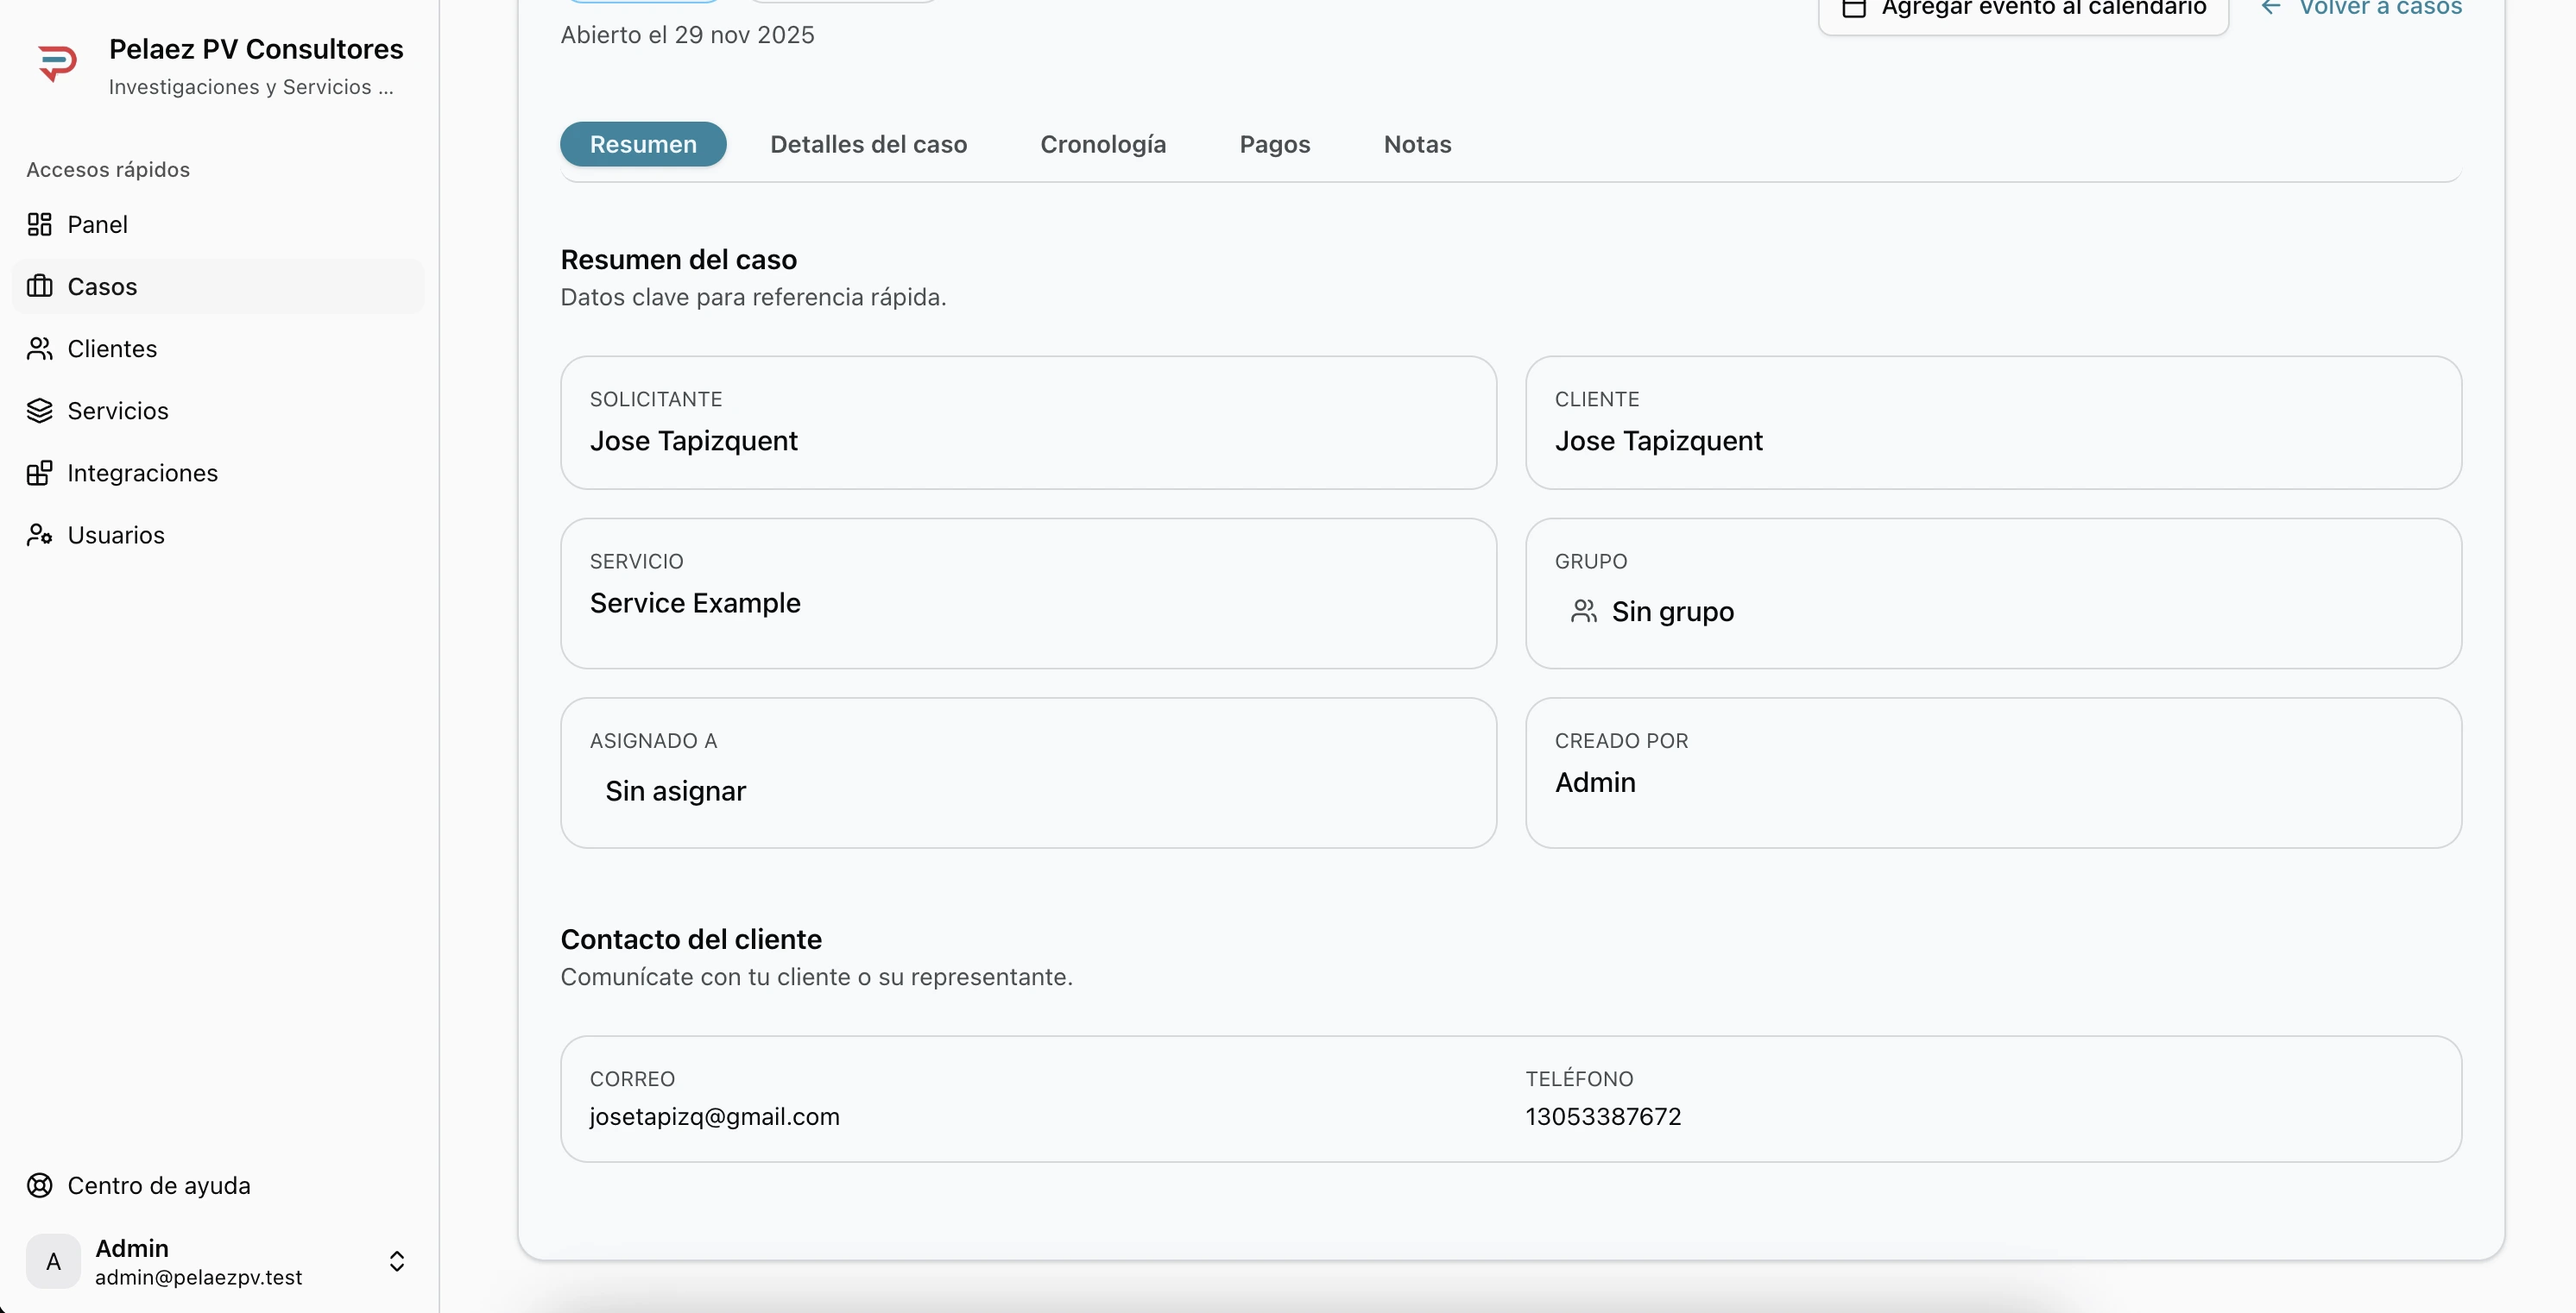2576x1313 pixels.
Task: Open the Centro de ayuda lifebuoy icon
Action: pyautogui.click(x=40, y=1185)
